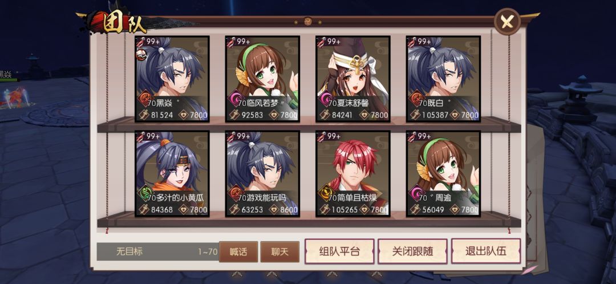616x284 pixels.
Task: Open the 无目标 1~70 target selector
Action: pyautogui.click(x=157, y=252)
